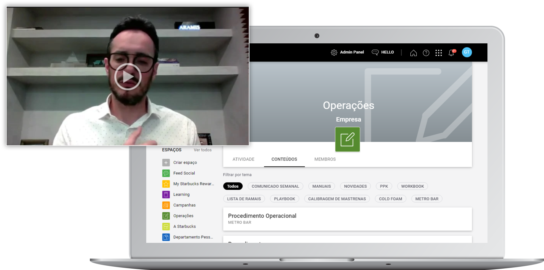View notifications via bell icon

tap(451, 53)
